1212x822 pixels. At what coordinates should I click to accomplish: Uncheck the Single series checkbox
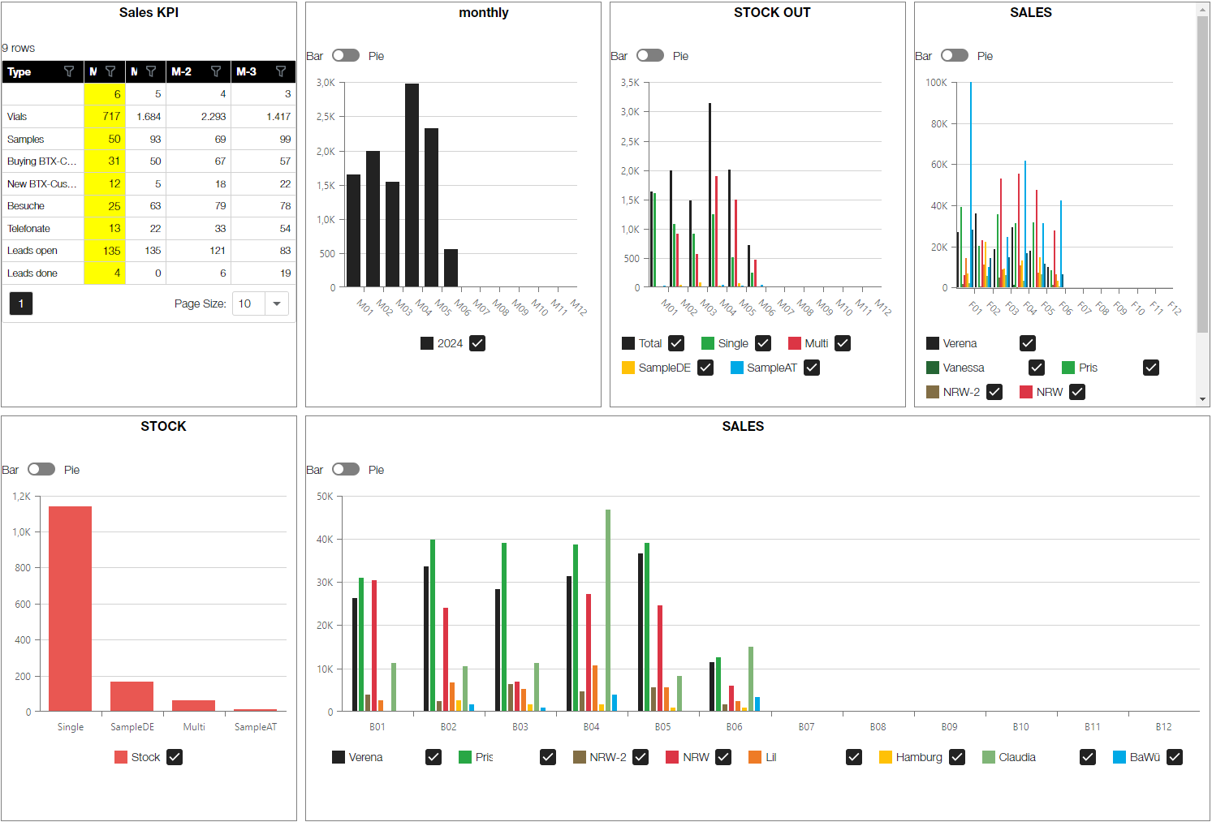[x=763, y=343]
